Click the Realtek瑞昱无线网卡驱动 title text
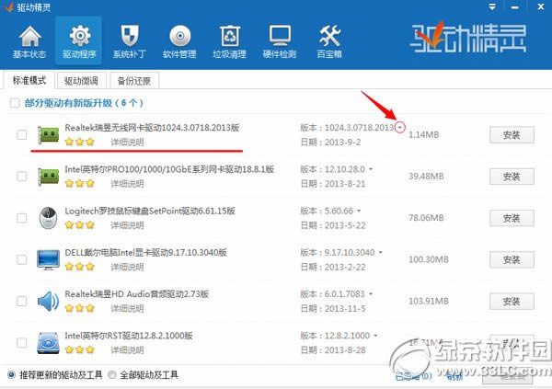552x389 pixels. [152, 128]
